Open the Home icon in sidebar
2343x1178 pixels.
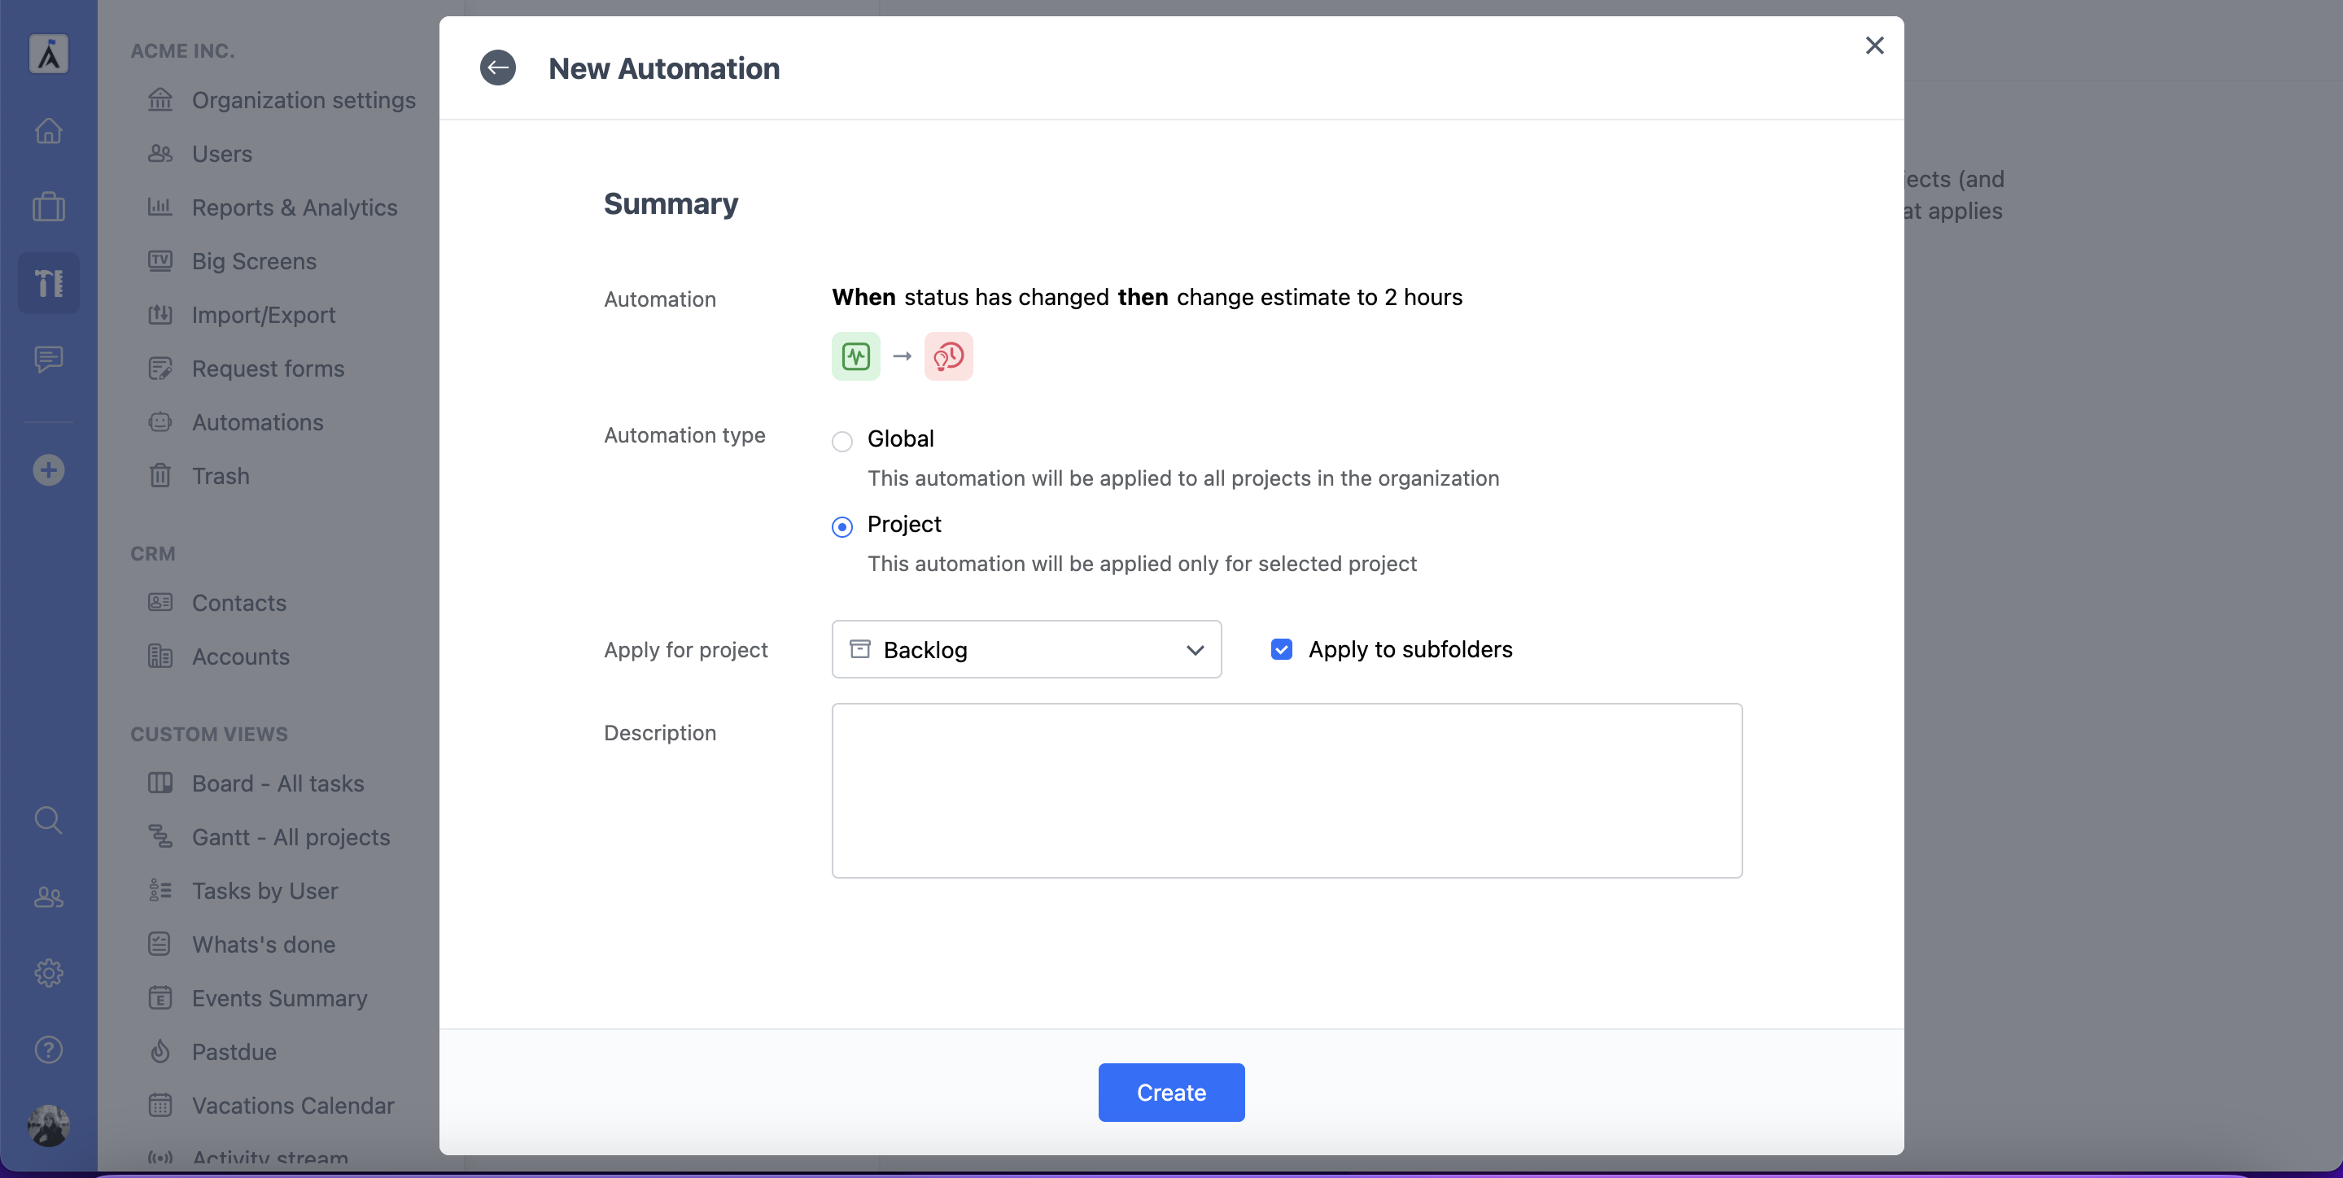(x=49, y=131)
